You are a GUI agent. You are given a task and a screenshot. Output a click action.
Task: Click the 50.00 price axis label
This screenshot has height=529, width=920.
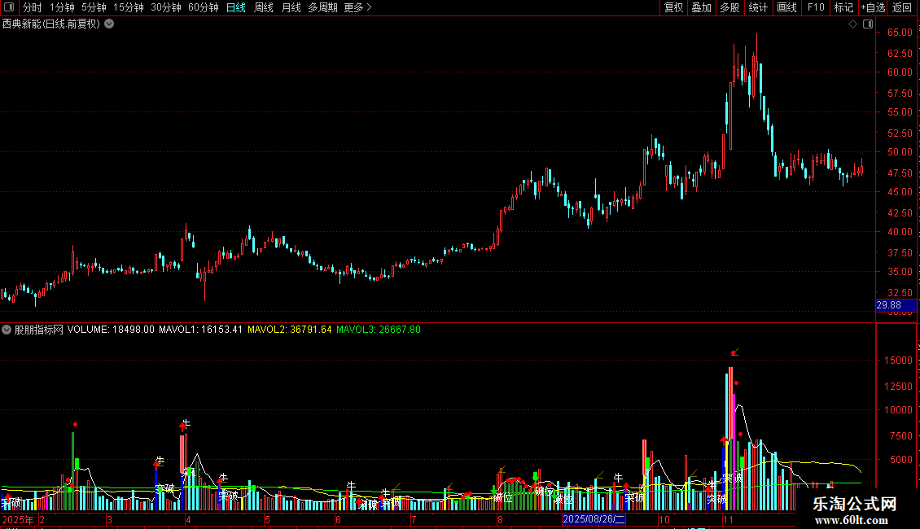[x=900, y=152]
